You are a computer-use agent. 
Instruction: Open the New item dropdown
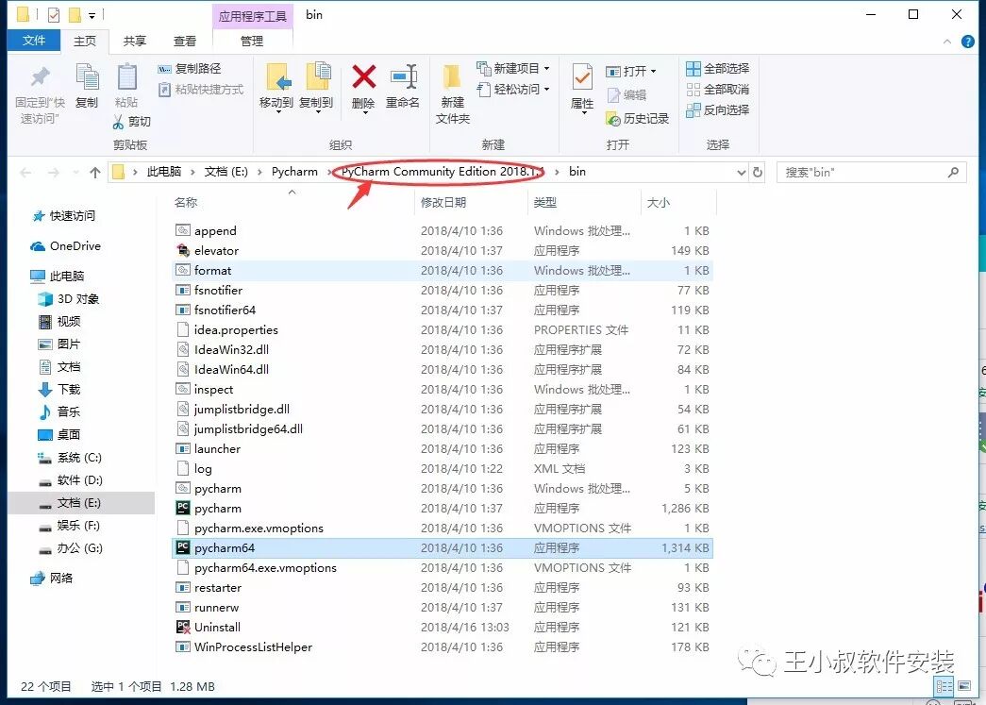click(512, 68)
